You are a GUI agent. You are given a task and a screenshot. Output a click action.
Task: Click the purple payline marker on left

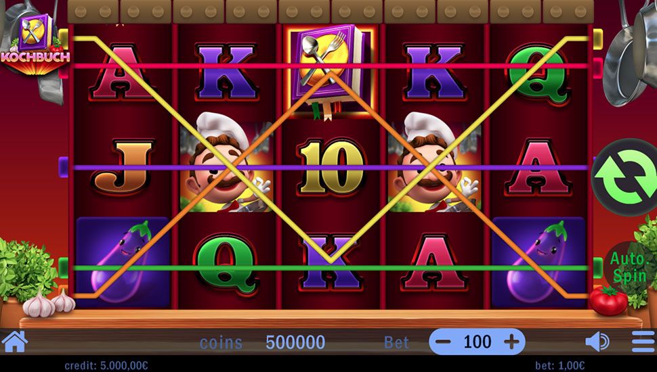(x=63, y=167)
